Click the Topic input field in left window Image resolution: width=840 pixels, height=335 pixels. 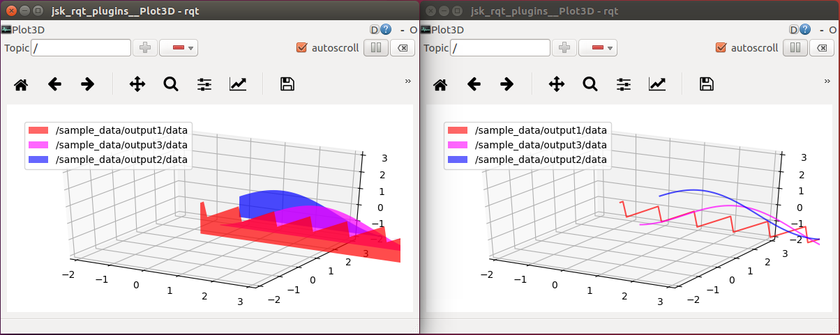(82, 48)
